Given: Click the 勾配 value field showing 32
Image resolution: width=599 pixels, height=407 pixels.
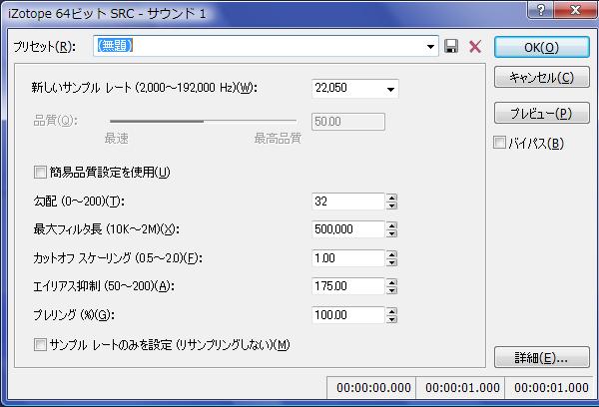Looking at the screenshot, I should pos(347,202).
